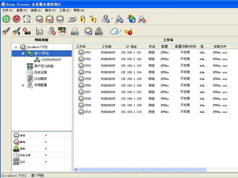This screenshot has height=178, width=238.
Task: Click the send message speech bubble icon
Action: [x=72, y=19]
